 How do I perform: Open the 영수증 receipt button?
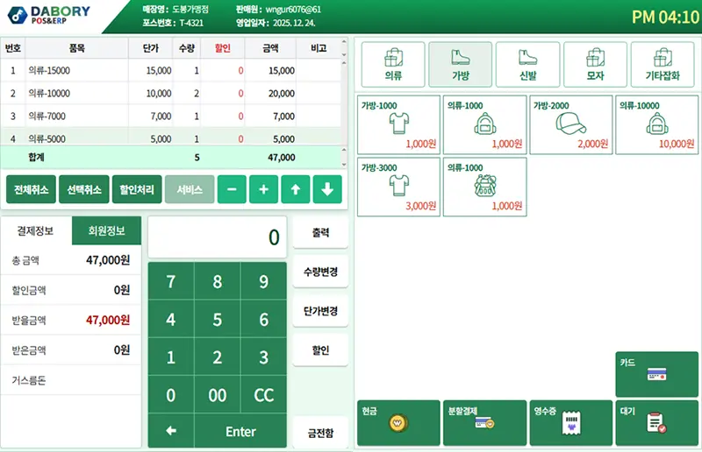pyautogui.click(x=570, y=422)
